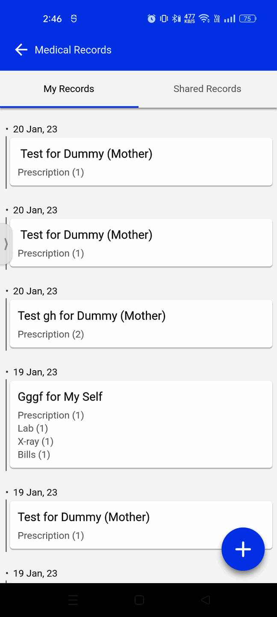Tap X-ray (1) in Gggf record
277x617 pixels.
pyautogui.click(x=35, y=441)
